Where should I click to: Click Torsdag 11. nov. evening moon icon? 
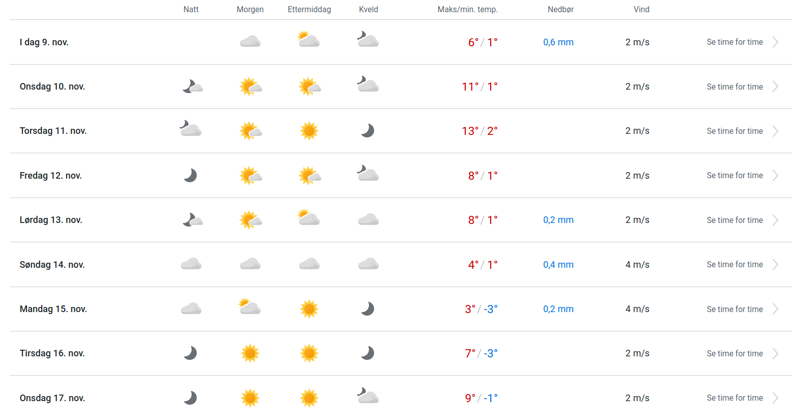click(368, 131)
